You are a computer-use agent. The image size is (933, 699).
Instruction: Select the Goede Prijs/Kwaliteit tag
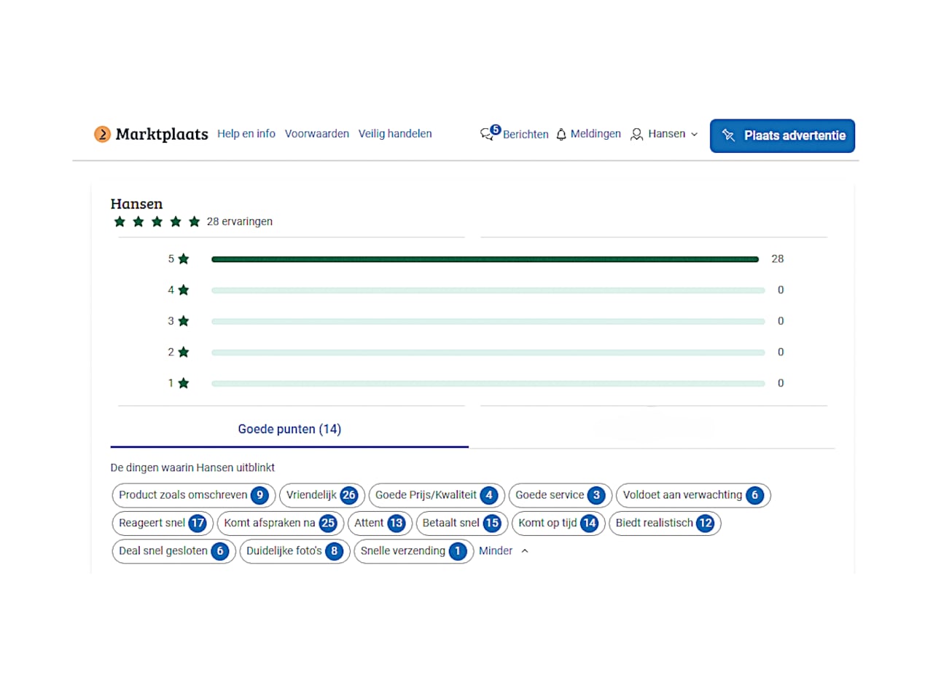[x=437, y=495]
